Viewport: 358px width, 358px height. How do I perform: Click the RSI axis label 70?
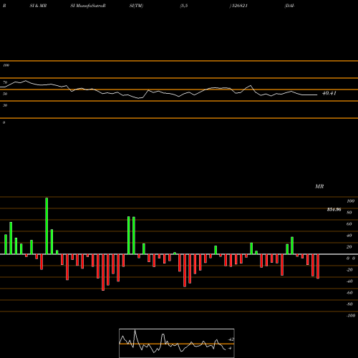pos(5,82)
